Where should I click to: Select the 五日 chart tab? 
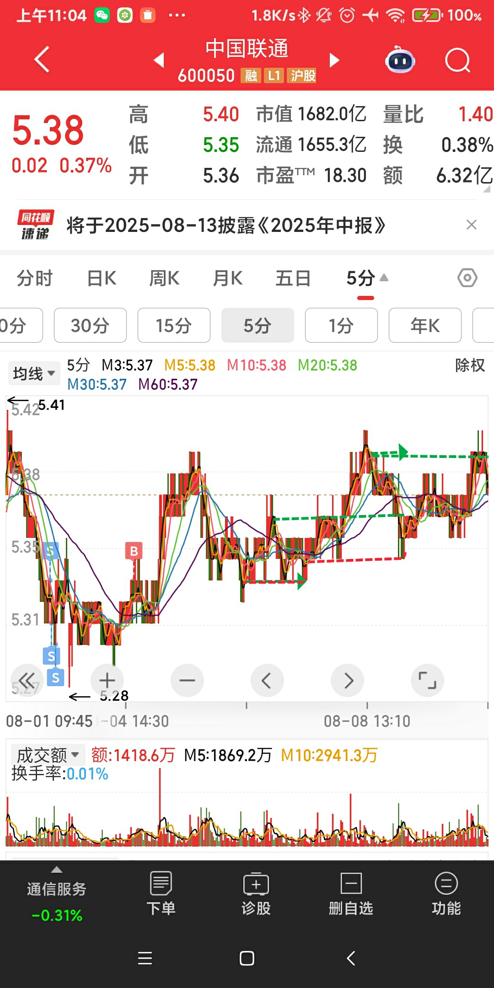293,278
